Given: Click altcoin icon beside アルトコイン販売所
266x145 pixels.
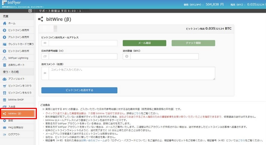Looking at the screenshot, I should pos(5,37).
